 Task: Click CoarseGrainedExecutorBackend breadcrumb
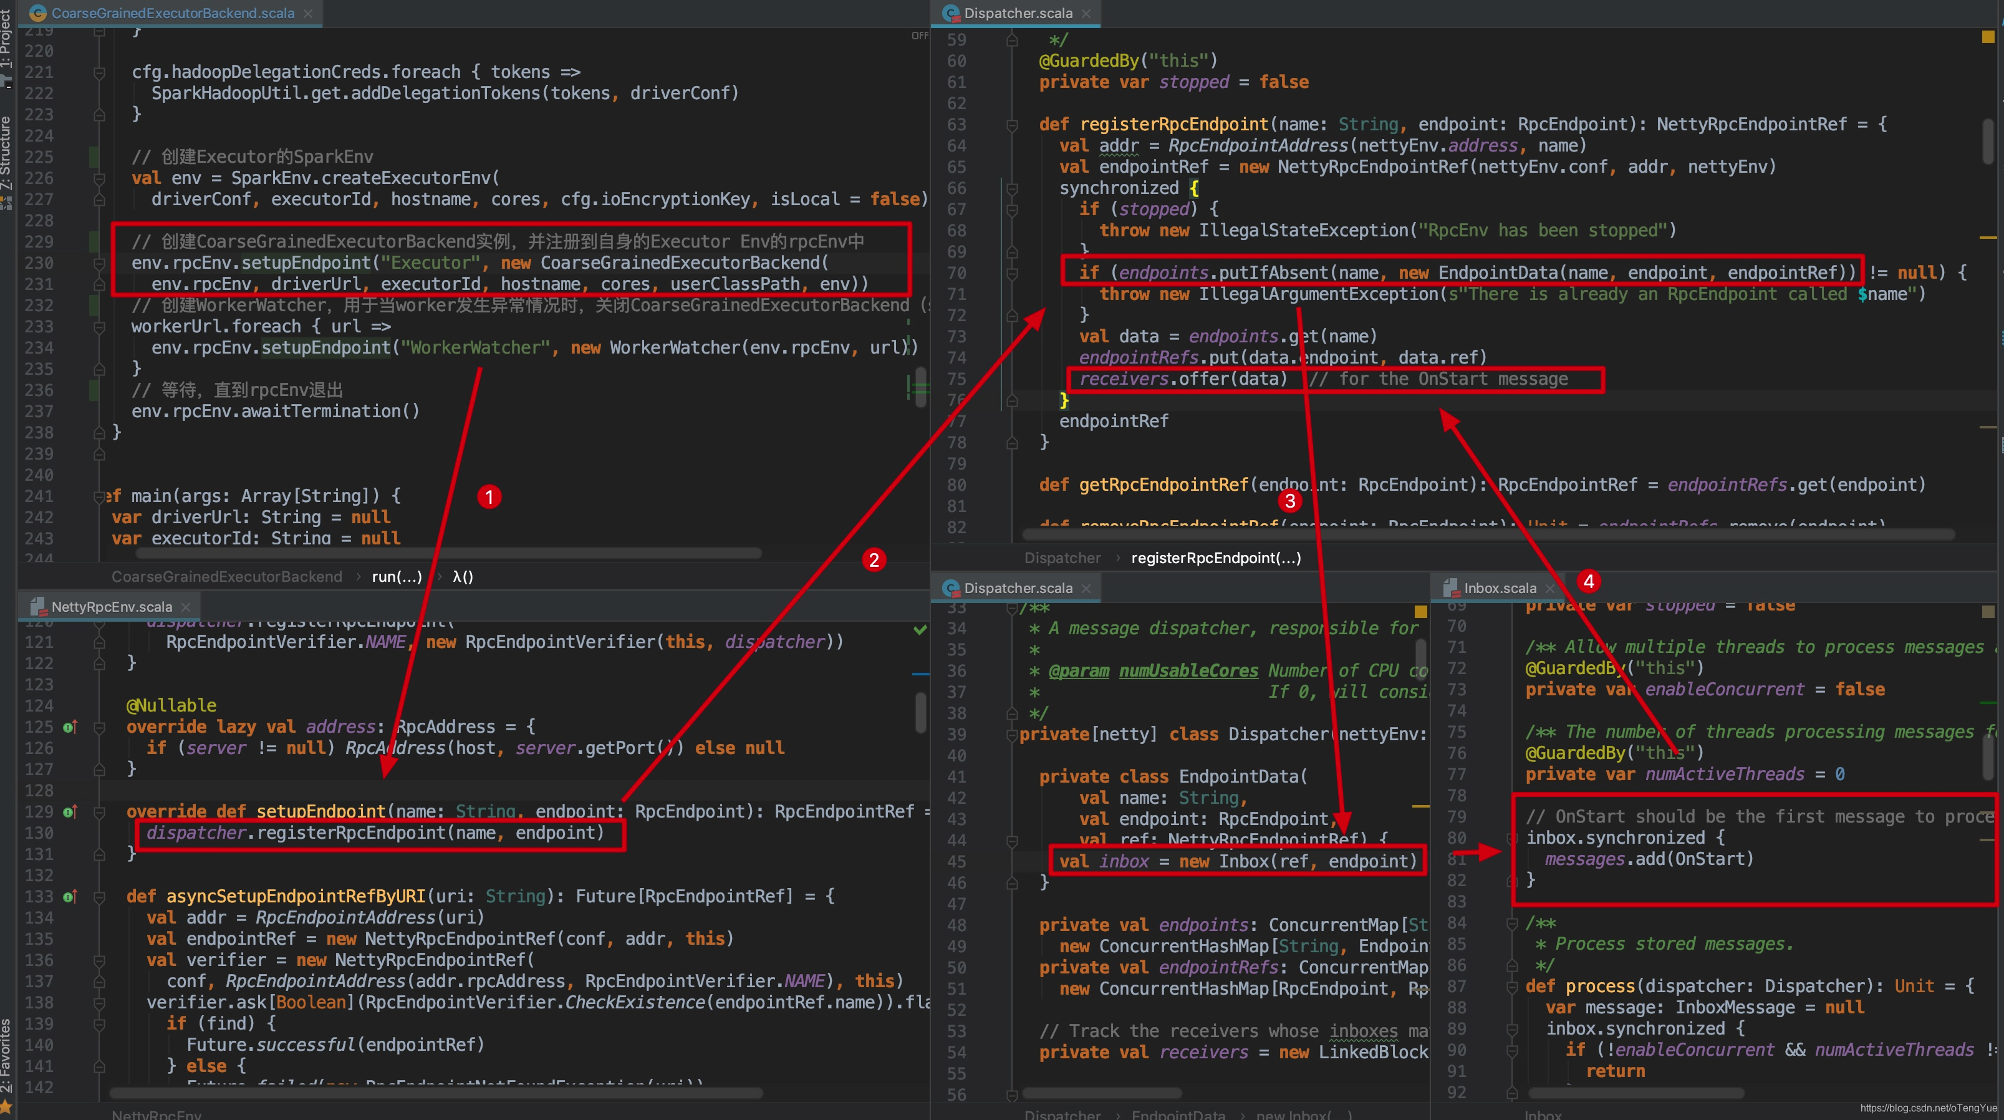[226, 576]
